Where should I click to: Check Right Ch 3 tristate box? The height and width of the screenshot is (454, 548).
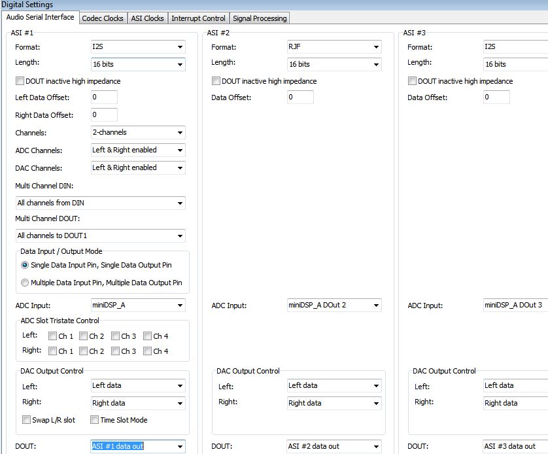(115, 351)
